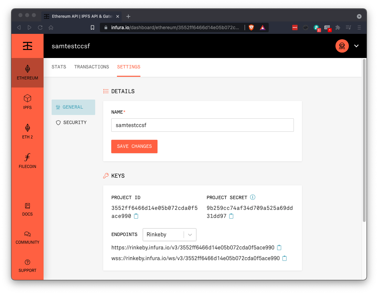Click the Project Secret value text
This screenshot has height=294, width=378.
pyautogui.click(x=250, y=212)
